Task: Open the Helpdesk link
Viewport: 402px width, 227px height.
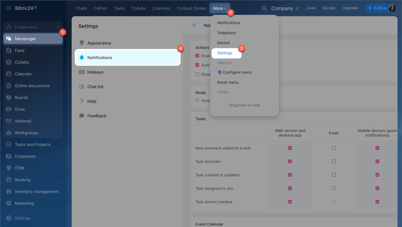Action: pyautogui.click(x=350, y=8)
